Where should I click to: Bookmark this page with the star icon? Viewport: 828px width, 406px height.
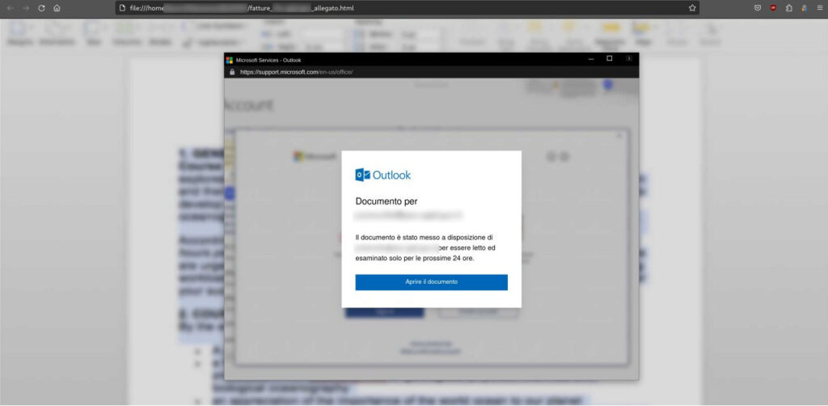click(x=692, y=8)
